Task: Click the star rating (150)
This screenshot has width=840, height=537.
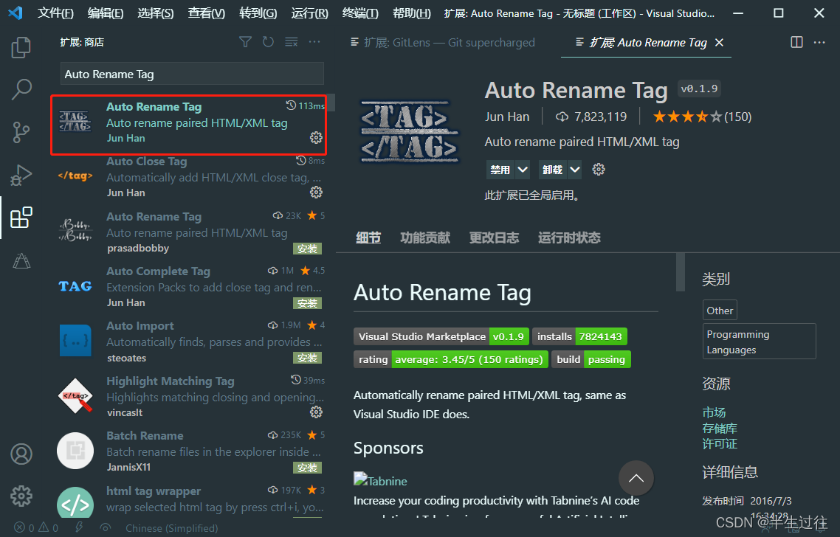Action: (702, 117)
